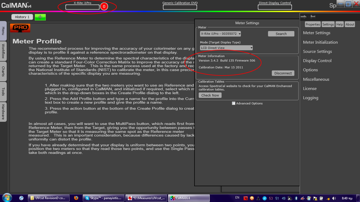Click the taskbar clock showing 8:40
The image size is (360, 202).
tap(347, 198)
